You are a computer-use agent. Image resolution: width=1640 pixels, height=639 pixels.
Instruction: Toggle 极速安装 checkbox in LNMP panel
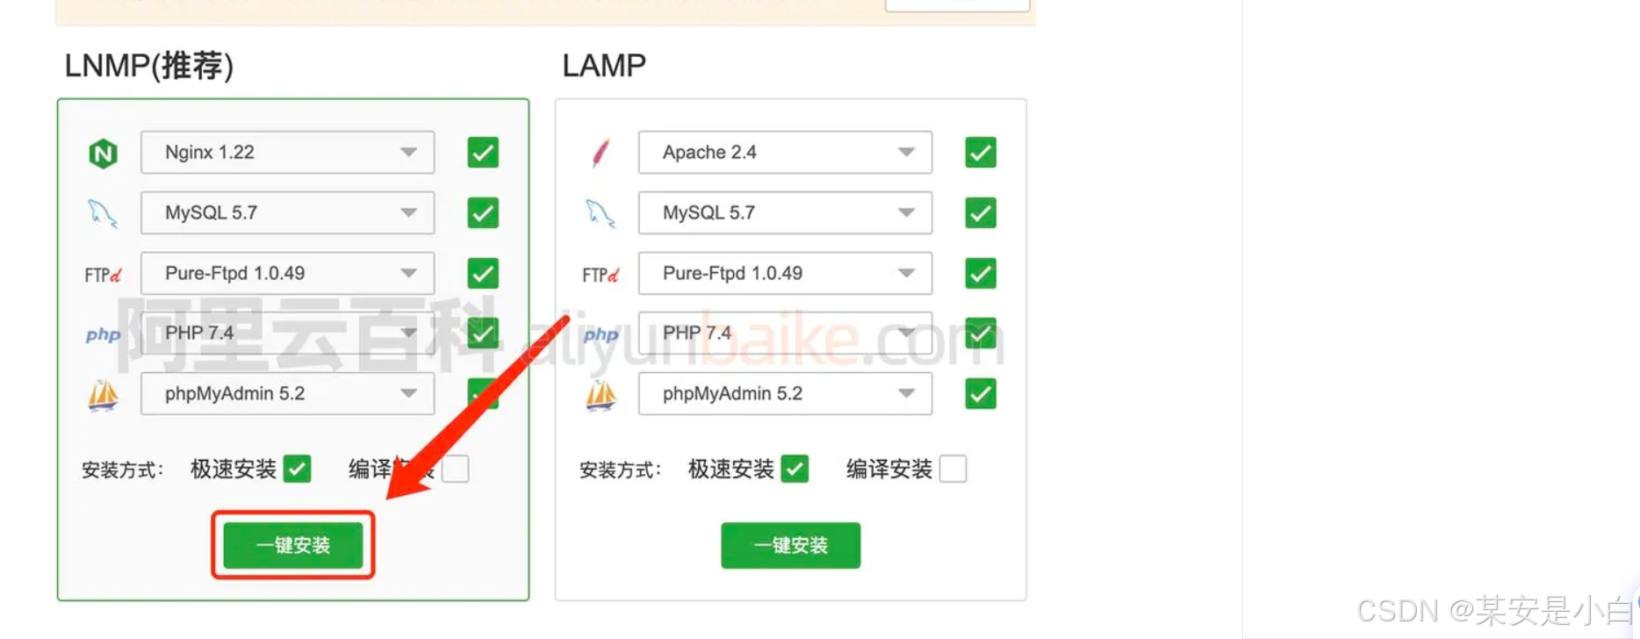click(298, 469)
